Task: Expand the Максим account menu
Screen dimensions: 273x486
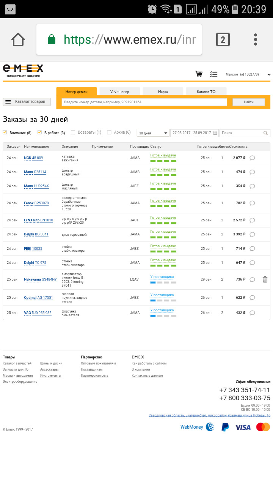Action: pos(248,74)
